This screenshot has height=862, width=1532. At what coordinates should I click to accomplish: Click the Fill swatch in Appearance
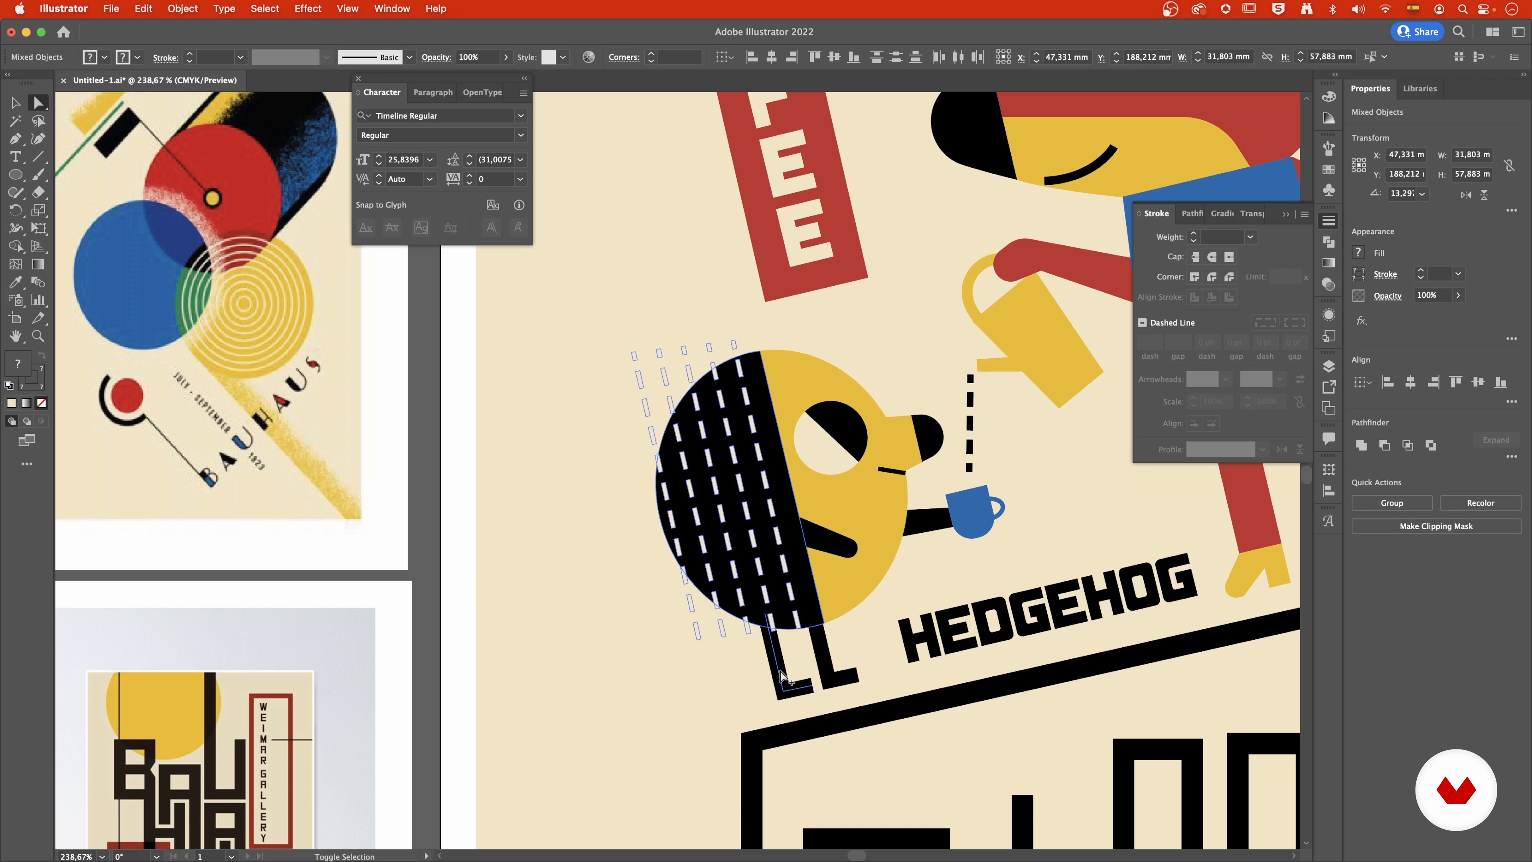tap(1358, 252)
